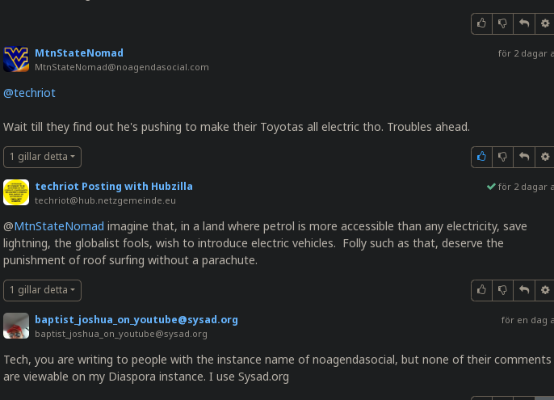Like techriot's electric vehicles comment

tap(481, 290)
